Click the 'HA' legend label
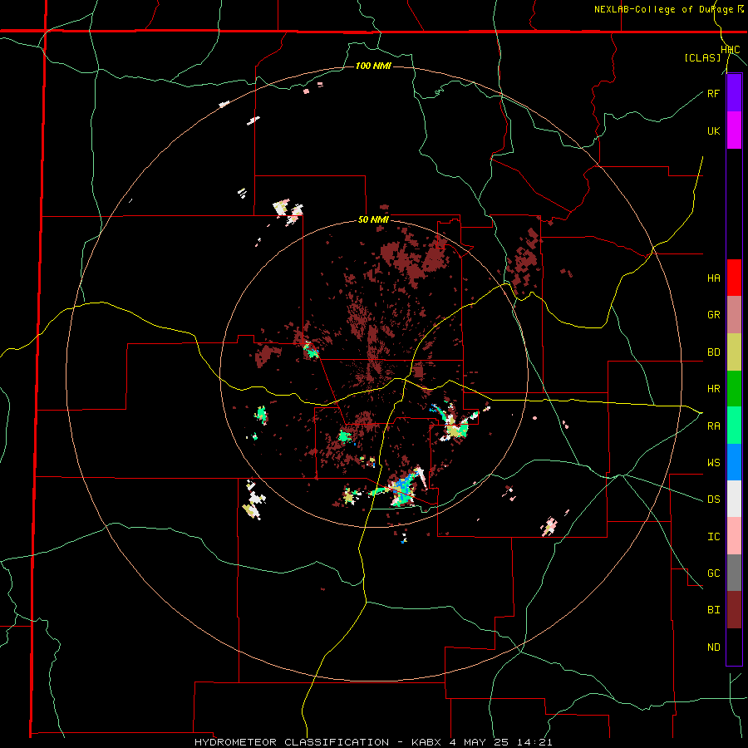This screenshot has height=748, width=748. coord(713,278)
